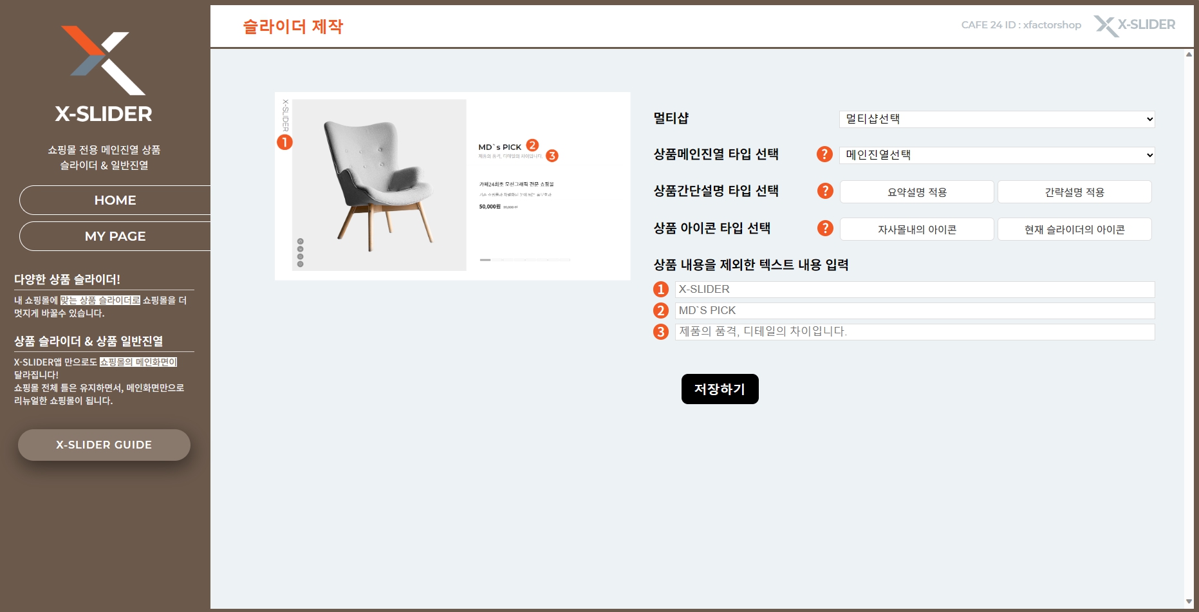Select the 요약설명 적용 option

[x=916, y=192]
